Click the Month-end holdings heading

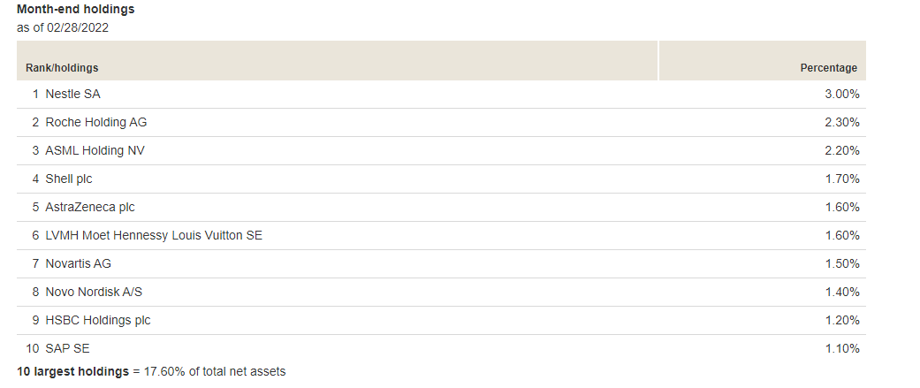click(x=76, y=10)
